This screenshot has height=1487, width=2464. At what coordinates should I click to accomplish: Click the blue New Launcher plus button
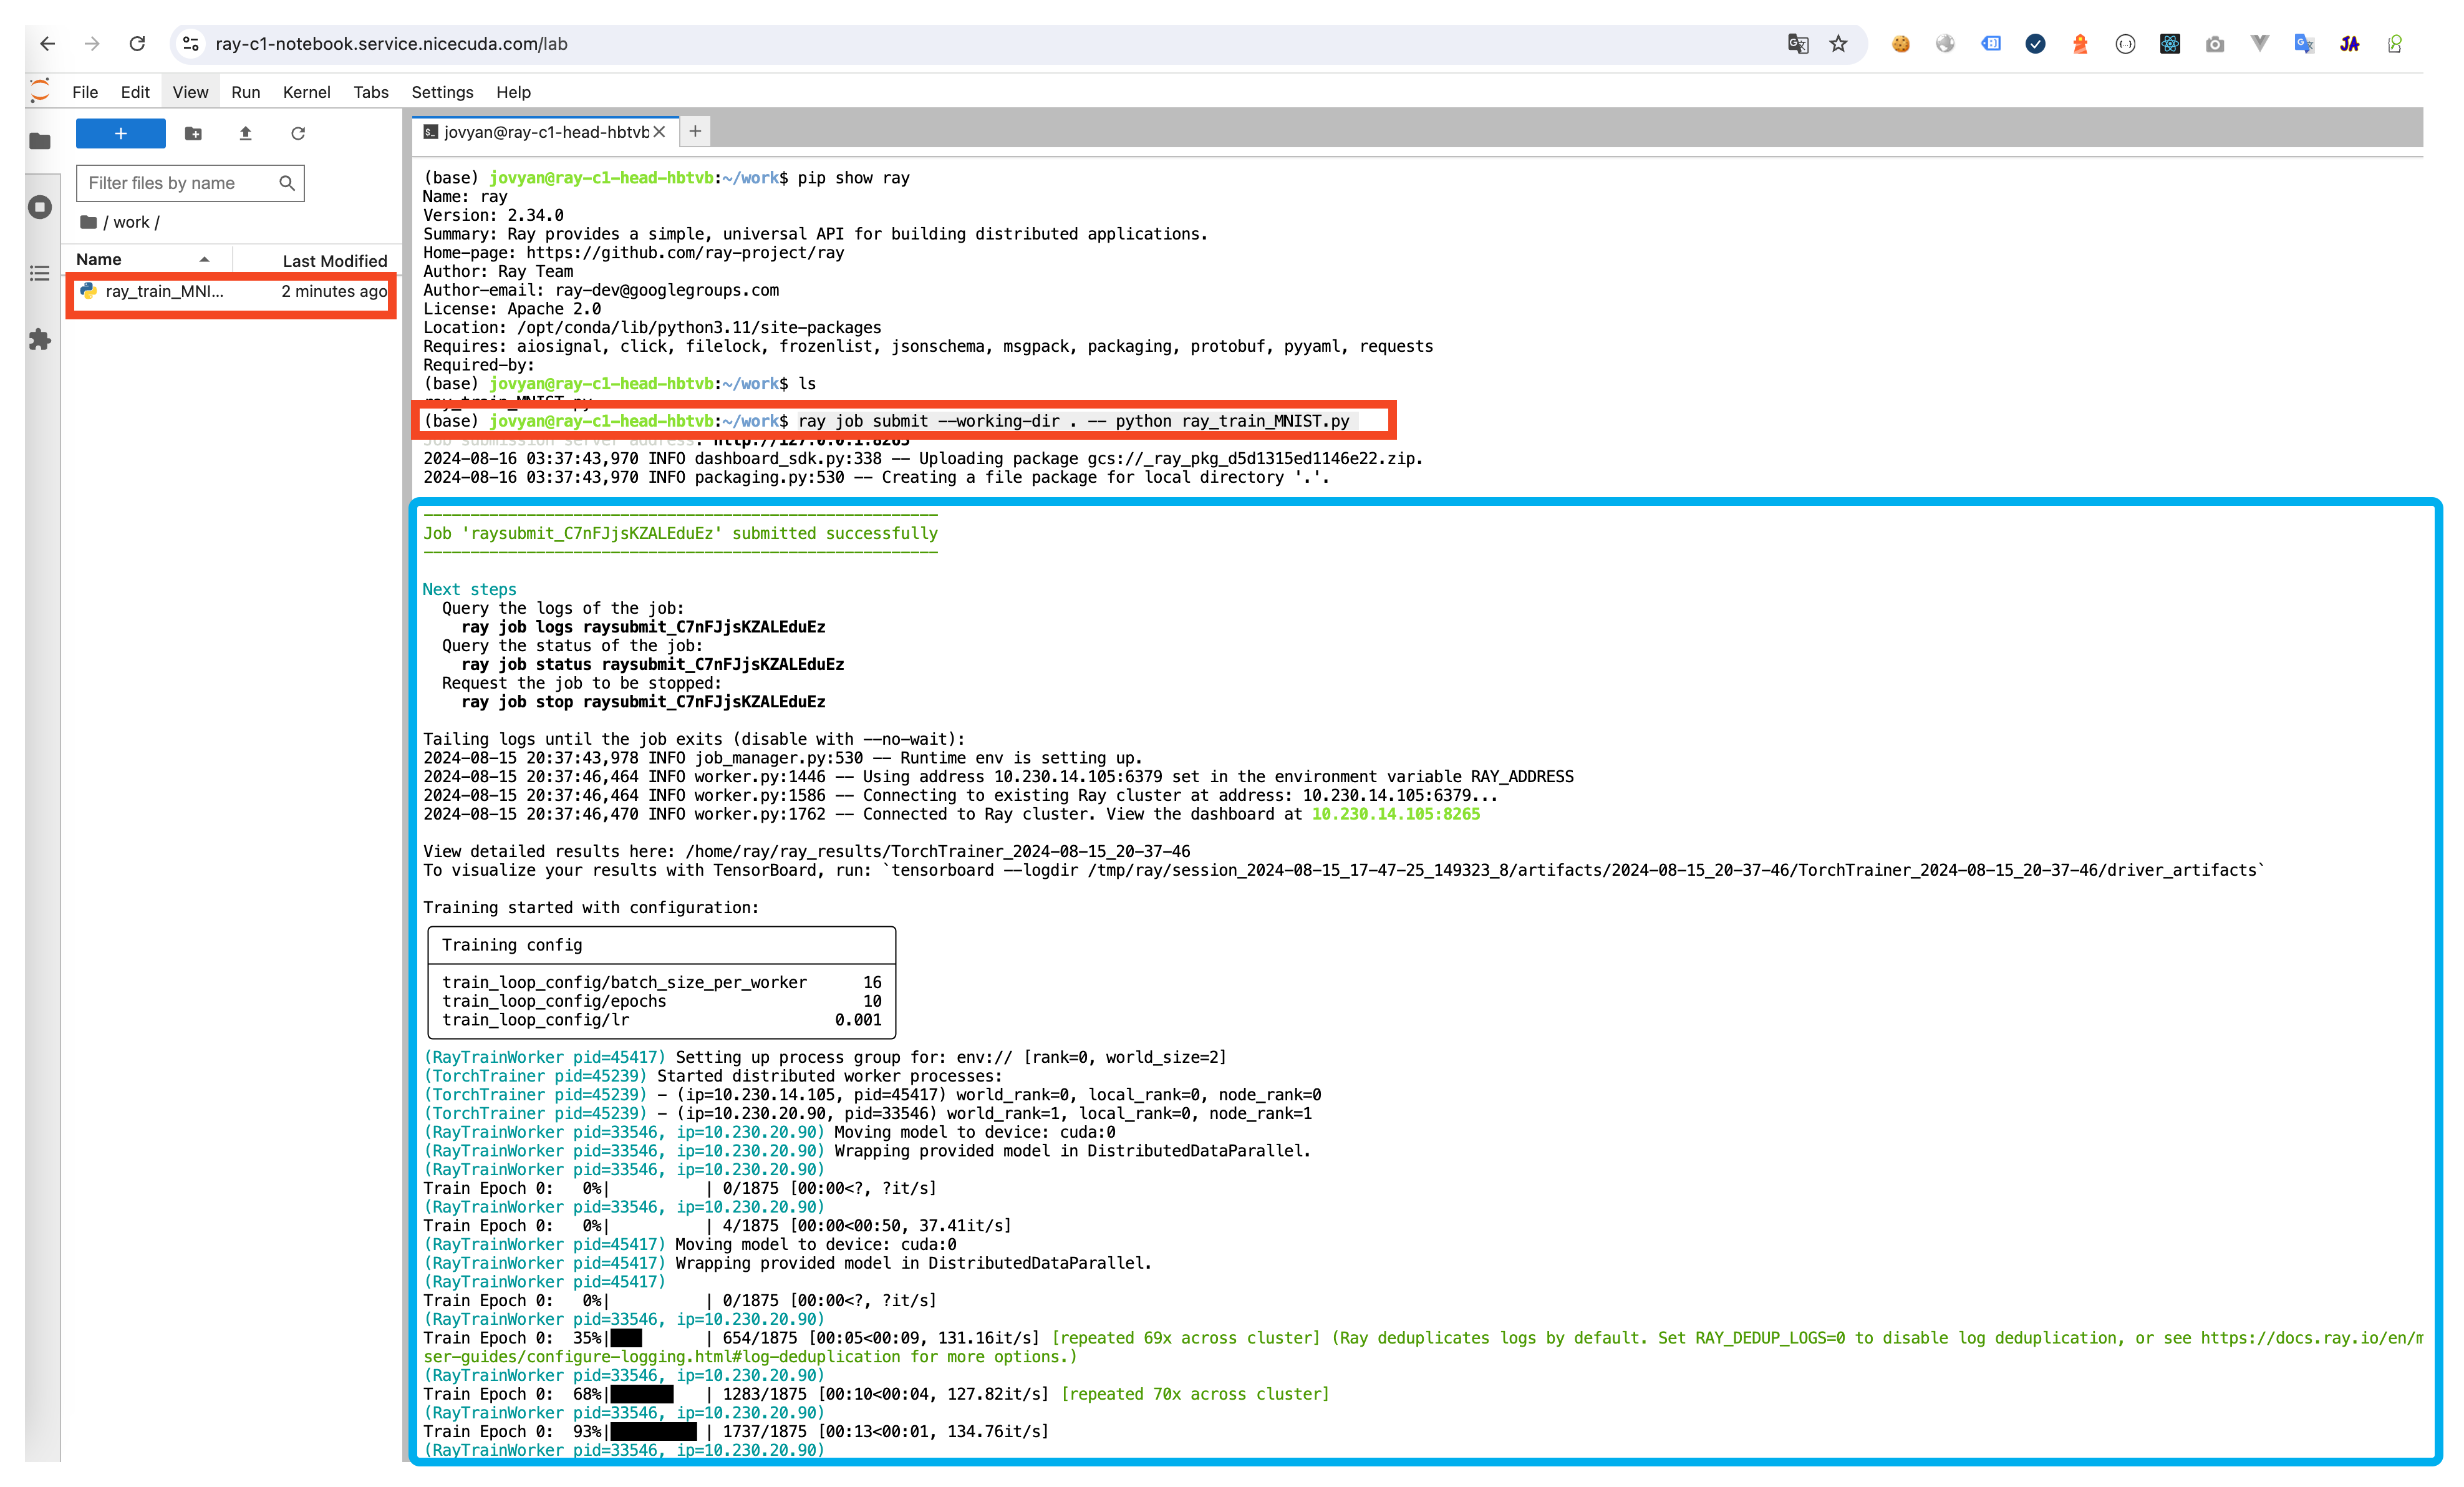click(x=121, y=133)
